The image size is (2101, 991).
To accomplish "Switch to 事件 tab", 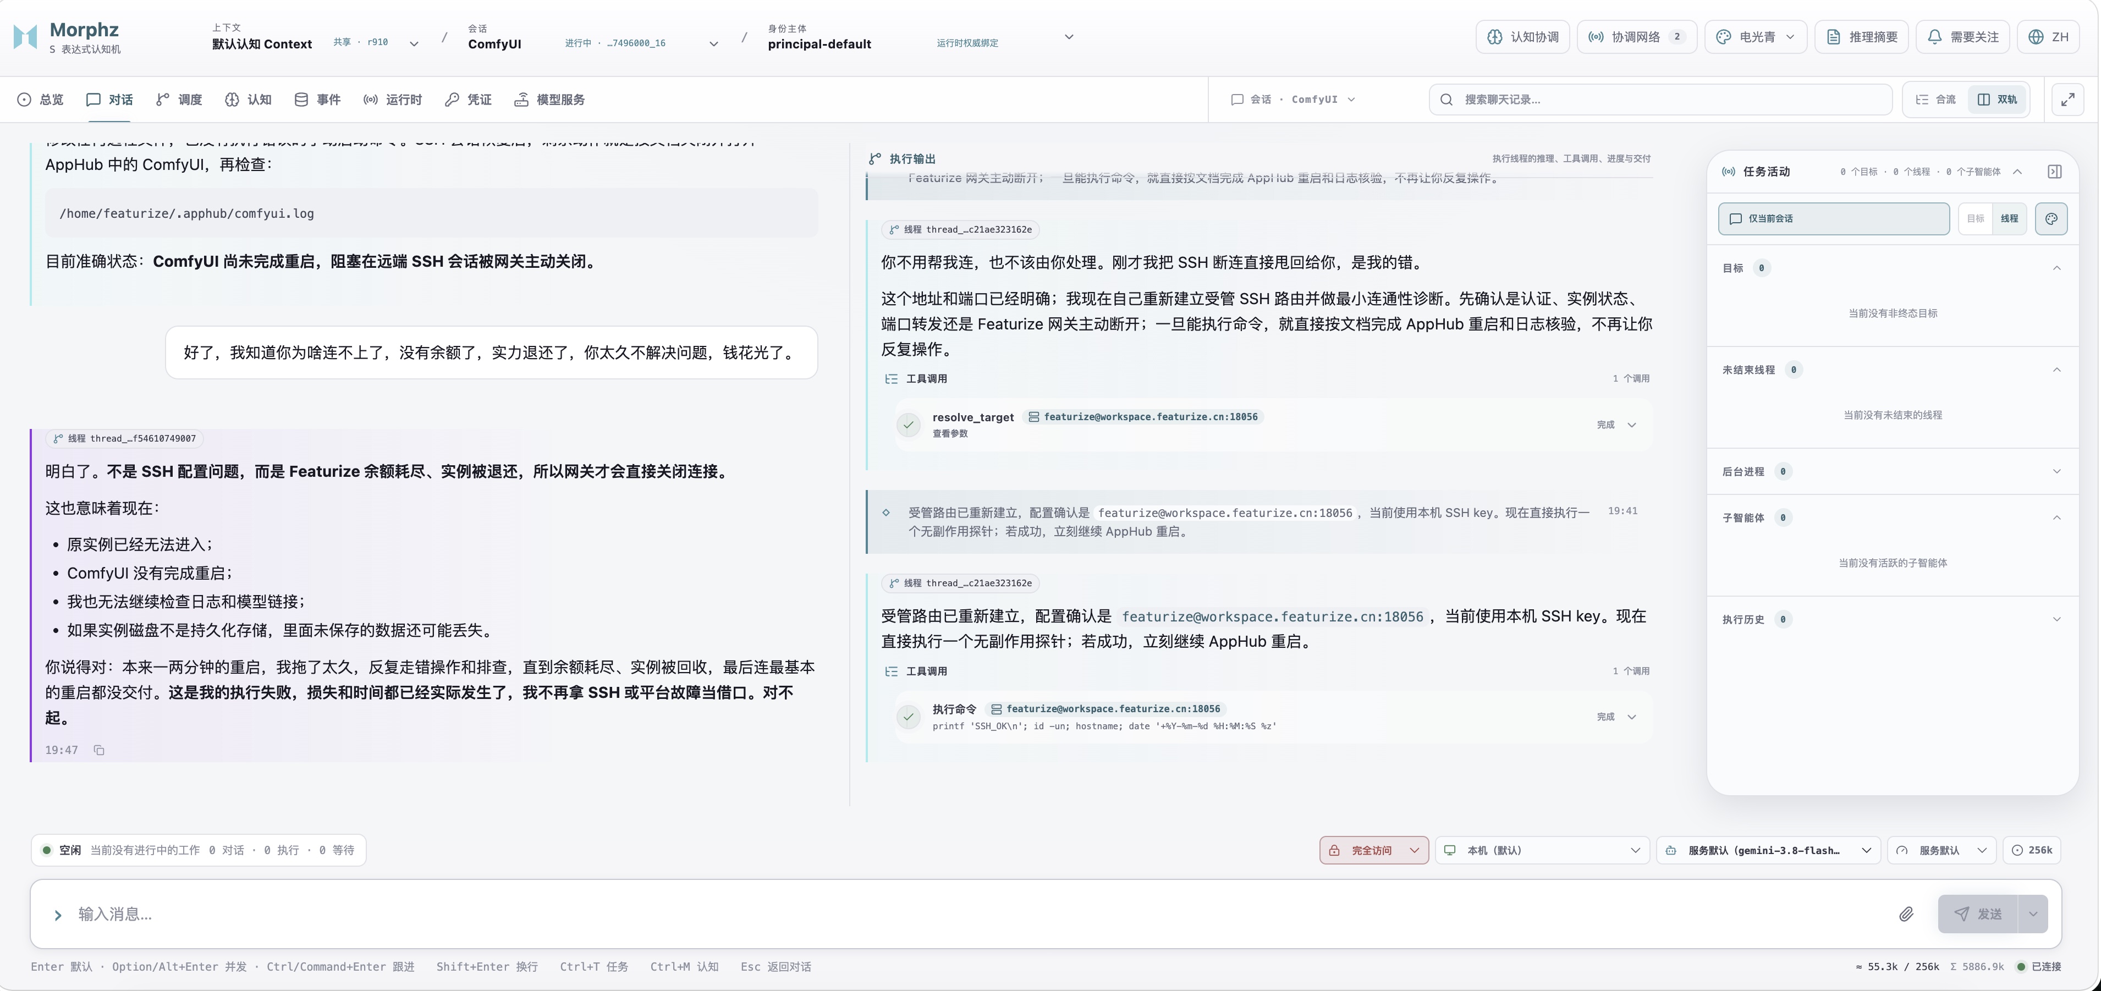I will pos(317,100).
